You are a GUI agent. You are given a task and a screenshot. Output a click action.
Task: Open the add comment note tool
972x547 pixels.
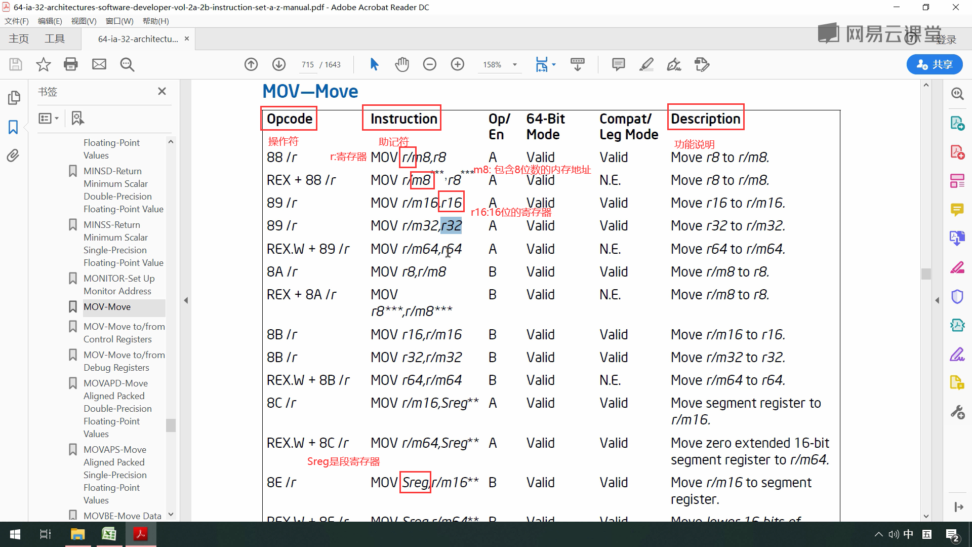pyautogui.click(x=618, y=64)
